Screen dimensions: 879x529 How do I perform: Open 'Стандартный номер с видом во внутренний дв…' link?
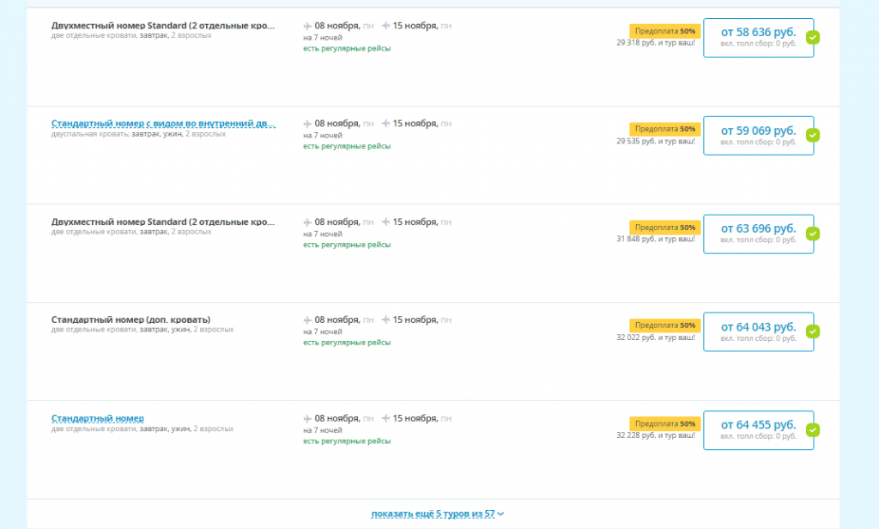[163, 124]
